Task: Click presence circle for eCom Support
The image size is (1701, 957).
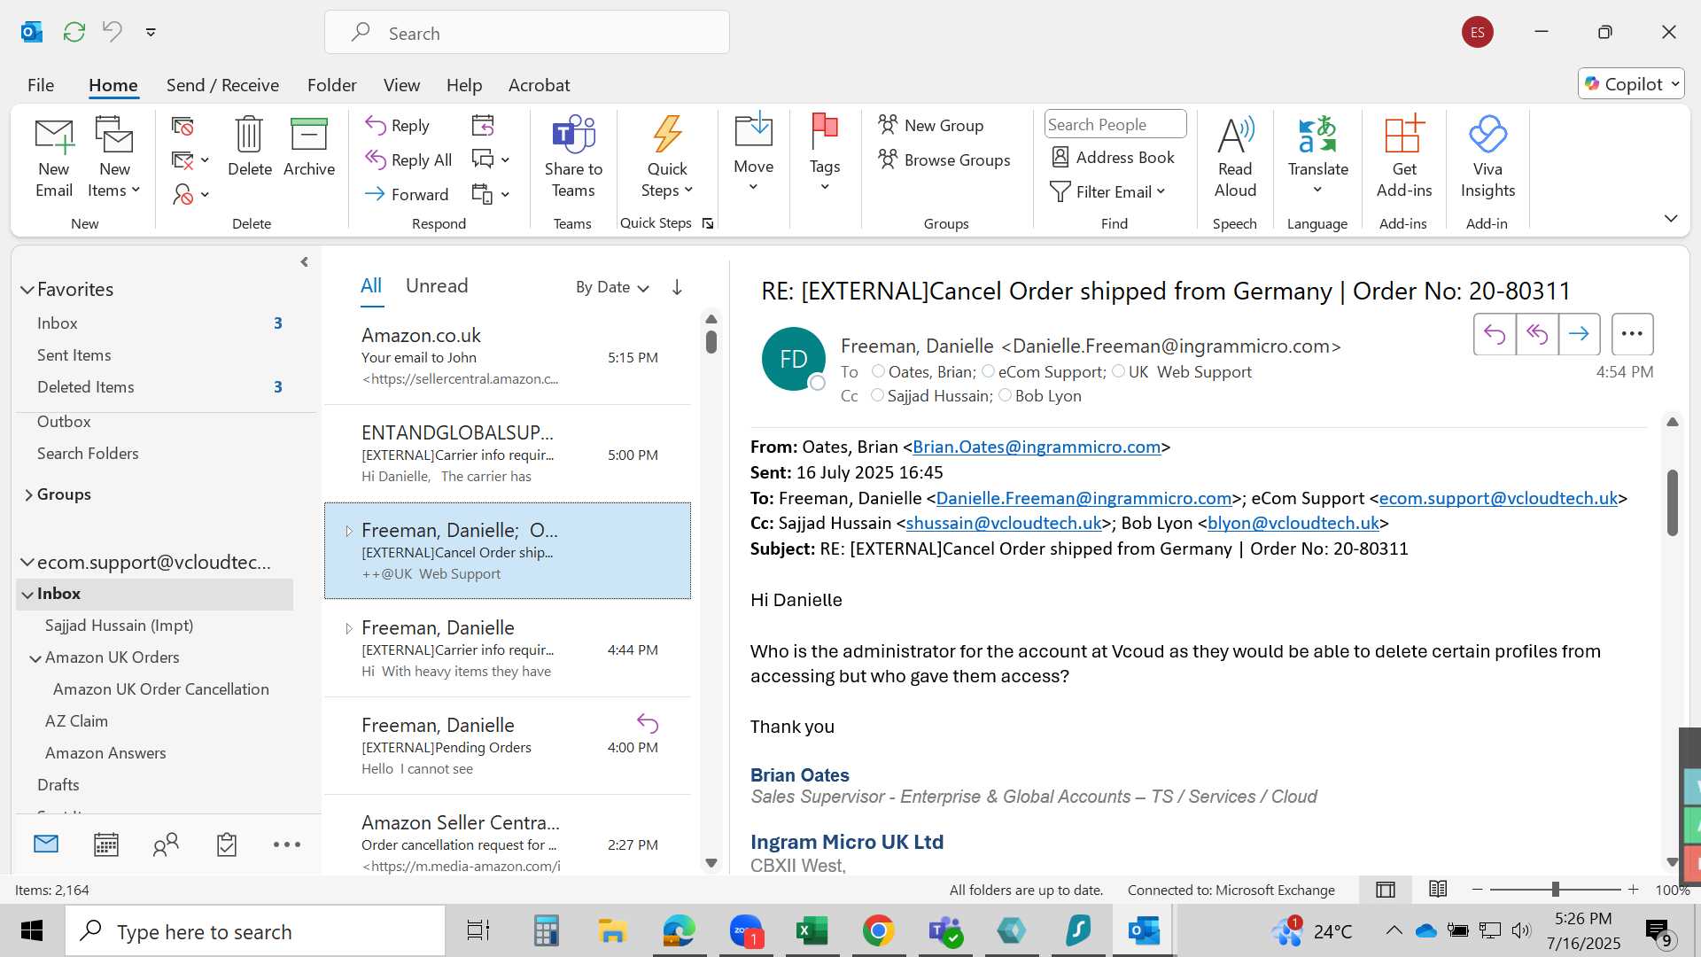Action: (x=988, y=371)
